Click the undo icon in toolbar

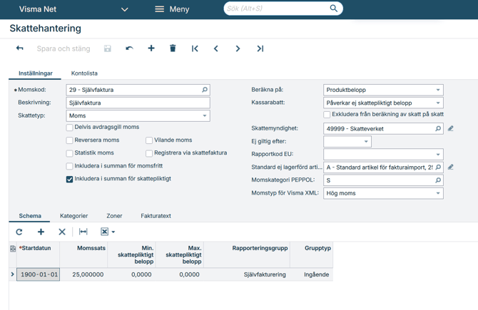click(x=129, y=48)
